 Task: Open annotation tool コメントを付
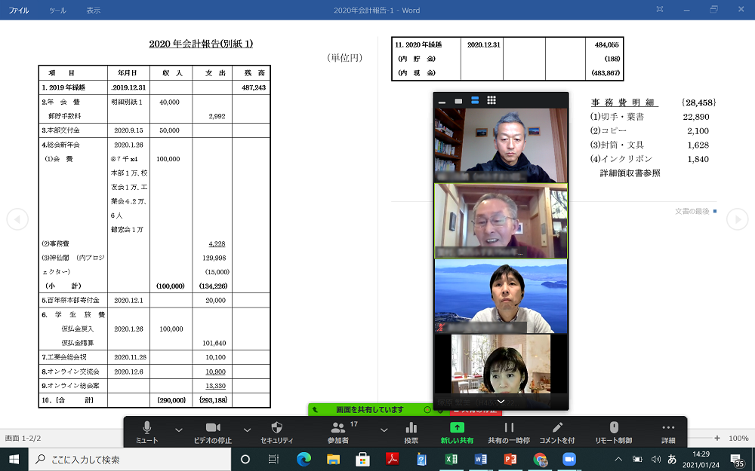557,432
